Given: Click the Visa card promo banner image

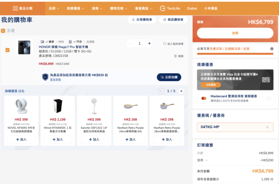Looking at the screenshot, I should [235, 80].
